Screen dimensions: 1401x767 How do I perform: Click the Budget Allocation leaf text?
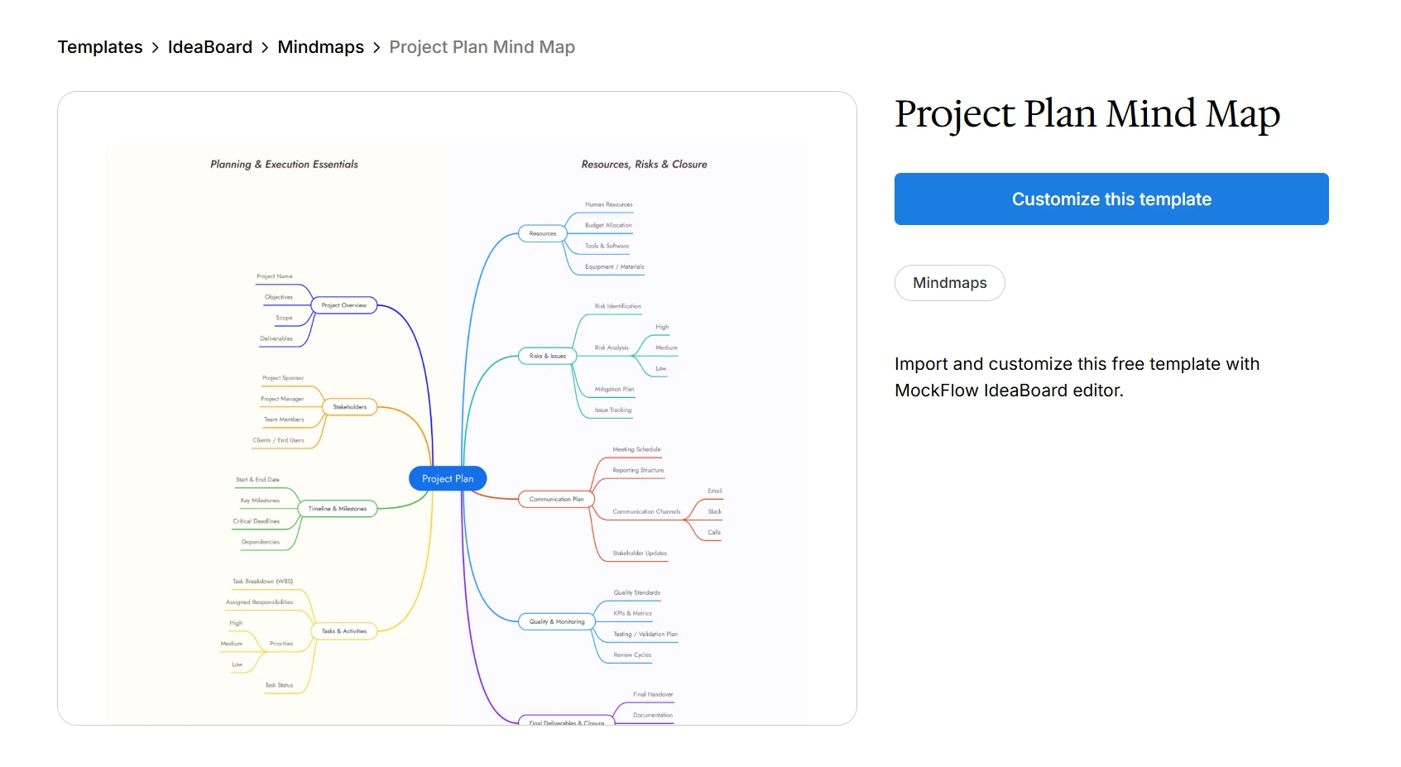[x=608, y=225]
